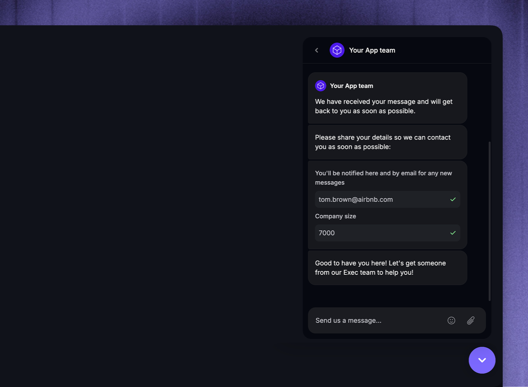The image size is (528, 387).
Task: Click the "You'll be notified here" notice text
Action: (x=383, y=178)
